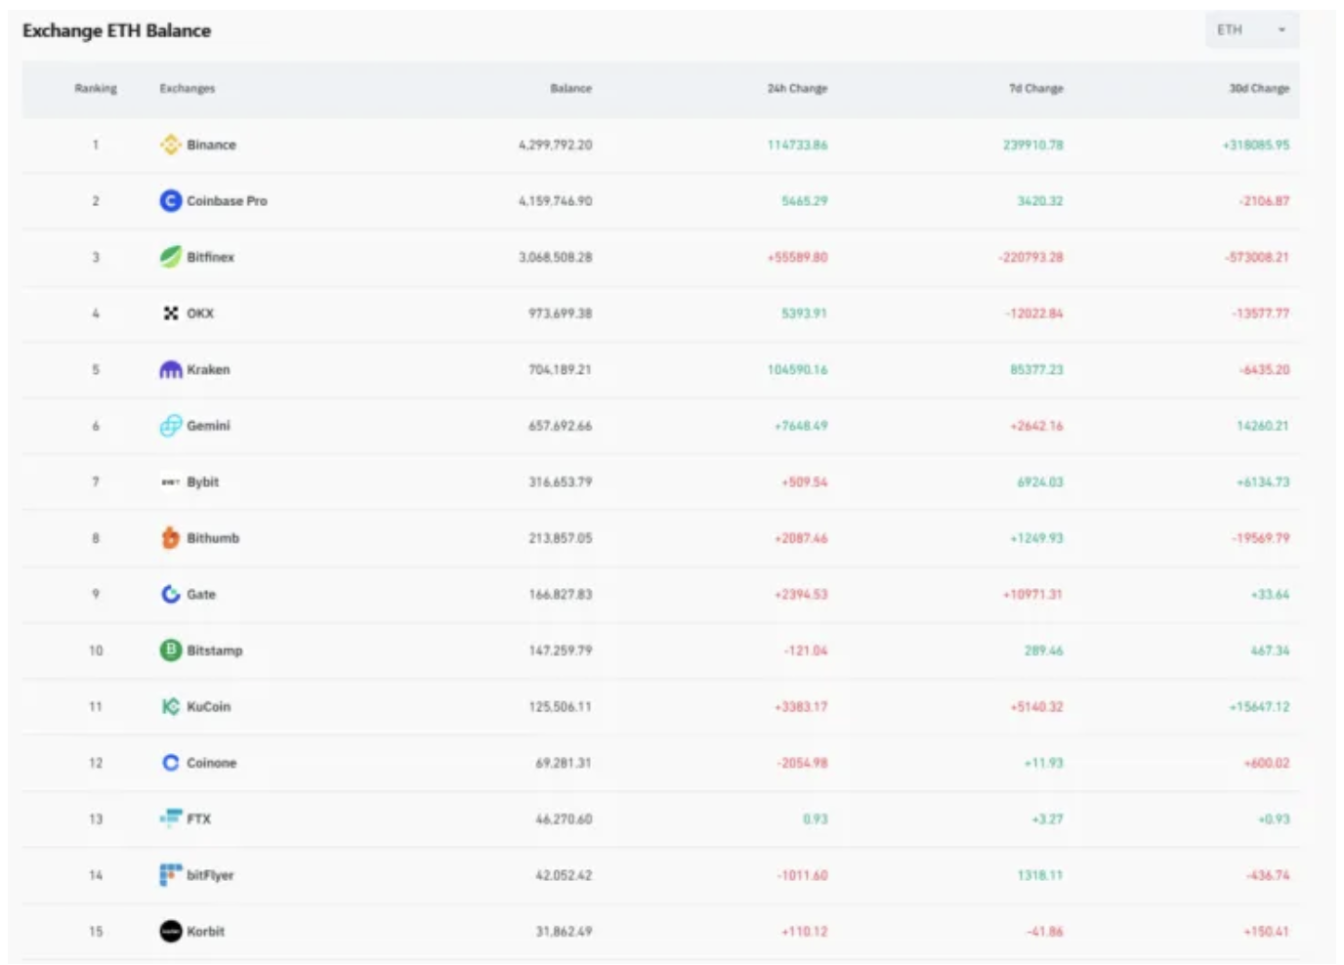Image resolution: width=1344 pixels, height=965 pixels.
Task: Click Bithumb 30d change -19569.79
Action: pyautogui.click(x=1260, y=538)
